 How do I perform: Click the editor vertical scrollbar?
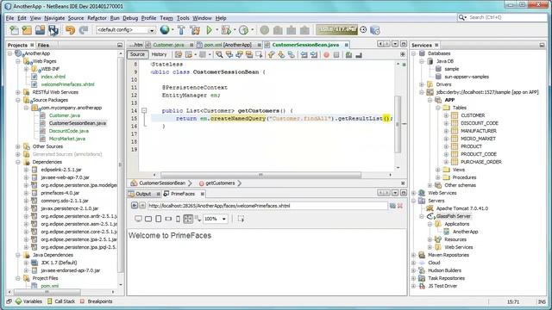pyautogui.click(x=398, y=124)
